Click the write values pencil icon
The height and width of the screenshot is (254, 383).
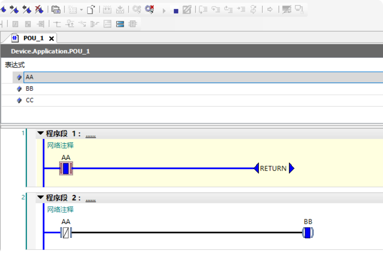click(x=187, y=9)
